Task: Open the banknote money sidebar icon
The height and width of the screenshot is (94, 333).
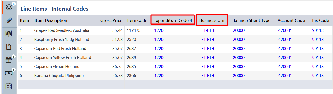Action: [9, 73]
